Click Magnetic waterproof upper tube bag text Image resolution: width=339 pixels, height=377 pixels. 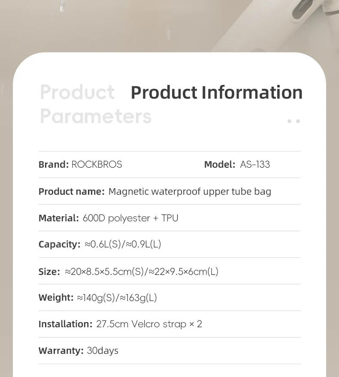[x=190, y=192]
